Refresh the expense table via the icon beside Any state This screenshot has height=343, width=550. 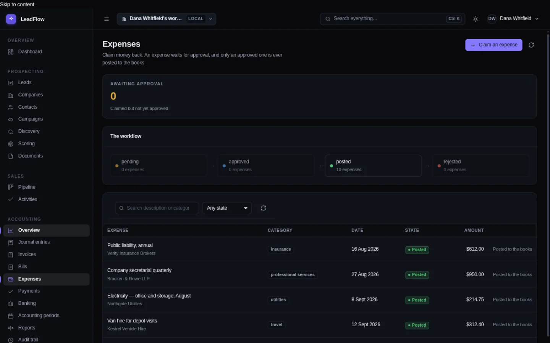coord(264,208)
